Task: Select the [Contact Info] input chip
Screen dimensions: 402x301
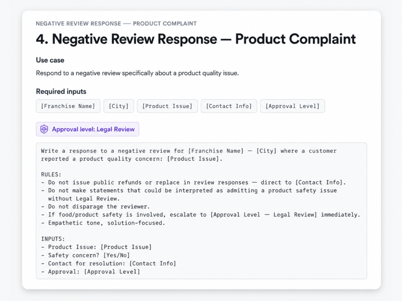Action: [x=229, y=106]
